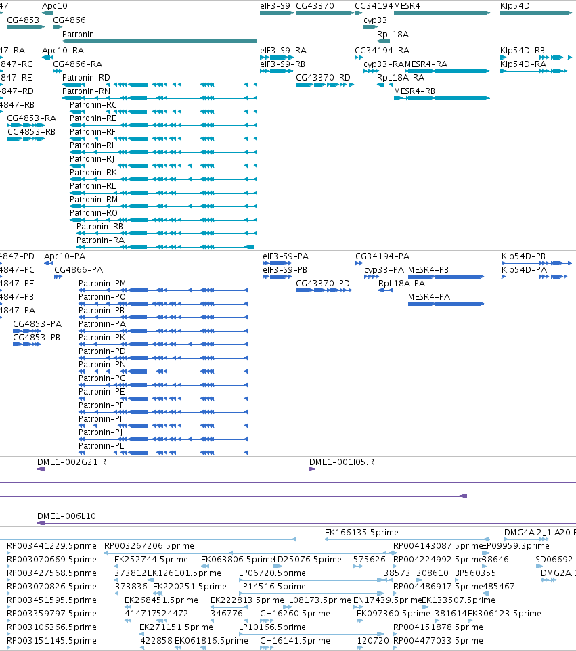Click transcript label Patronin-RA
This screenshot has width=576, height=651.
pos(100,240)
